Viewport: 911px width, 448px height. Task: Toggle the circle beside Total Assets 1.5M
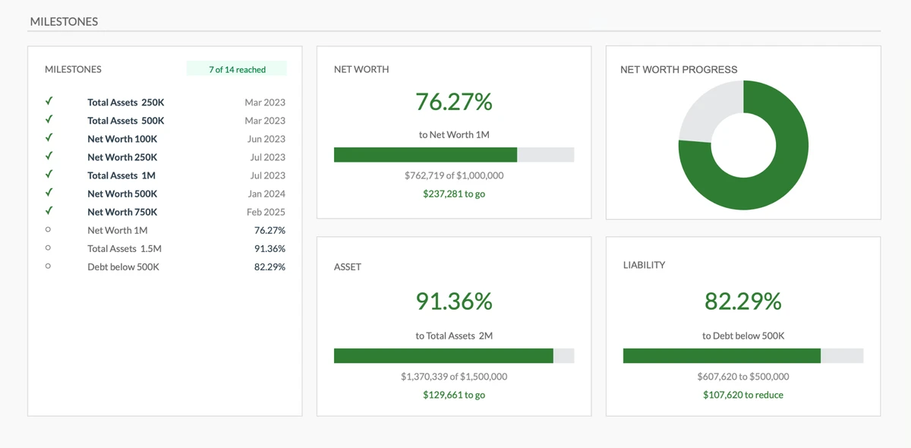[x=49, y=248]
